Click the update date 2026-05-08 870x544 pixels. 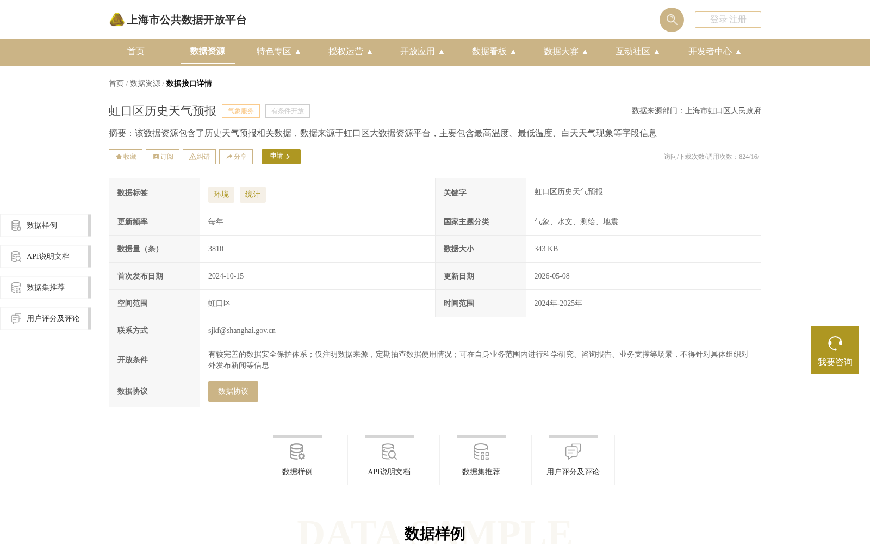coord(552,276)
